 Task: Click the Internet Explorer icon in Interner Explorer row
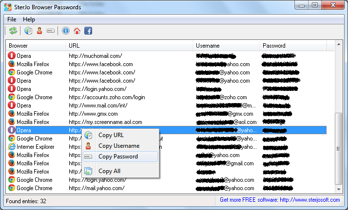pos(12,146)
